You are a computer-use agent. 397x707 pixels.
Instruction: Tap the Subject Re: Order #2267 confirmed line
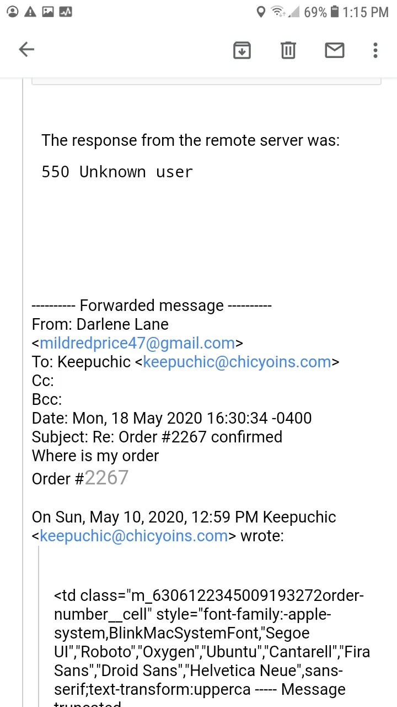[x=157, y=437]
